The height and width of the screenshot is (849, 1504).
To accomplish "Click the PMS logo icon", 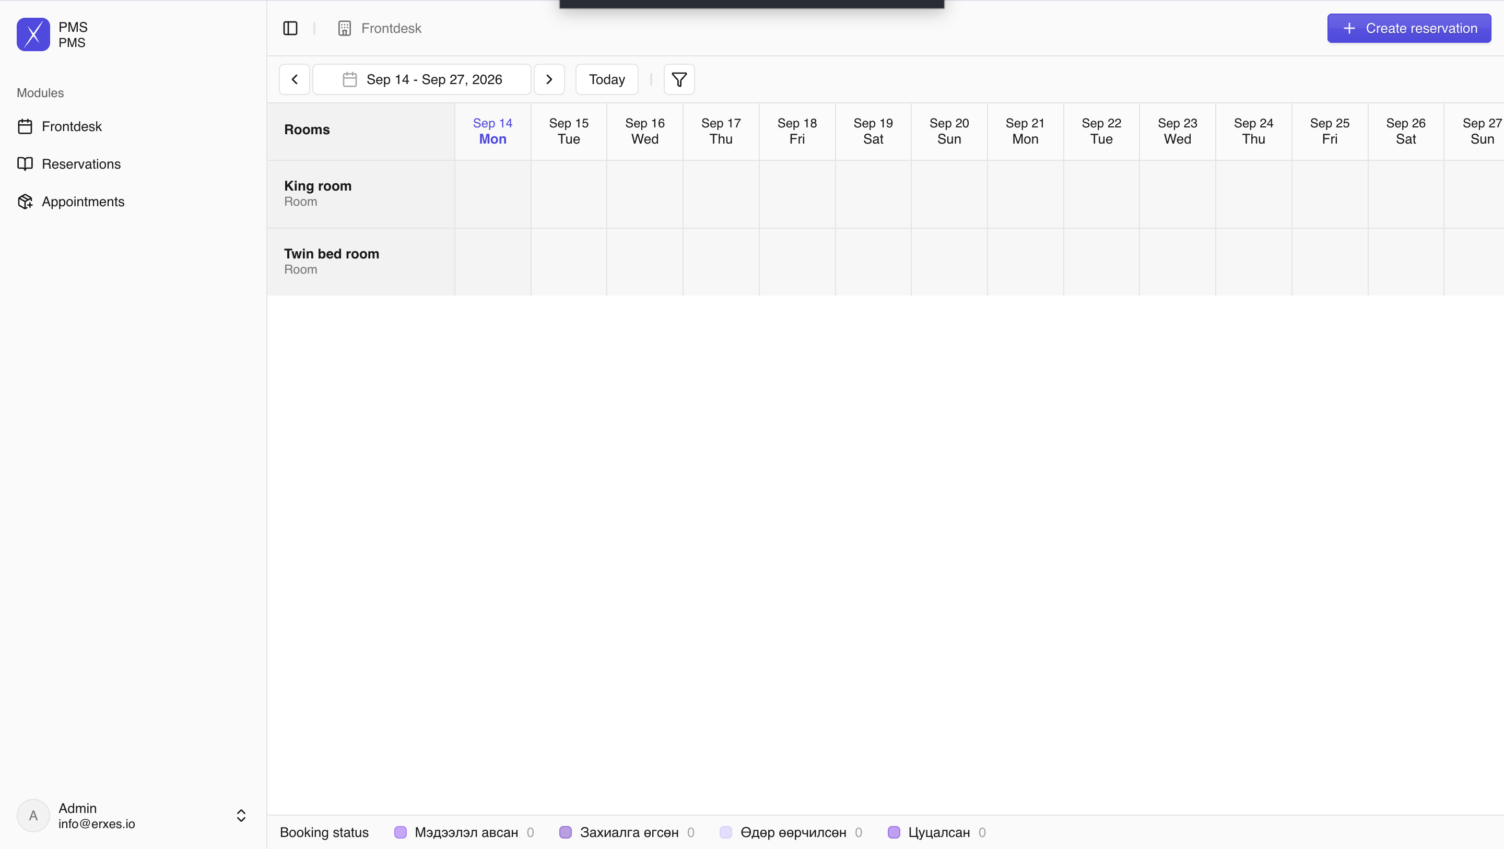I will click(33, 34).
